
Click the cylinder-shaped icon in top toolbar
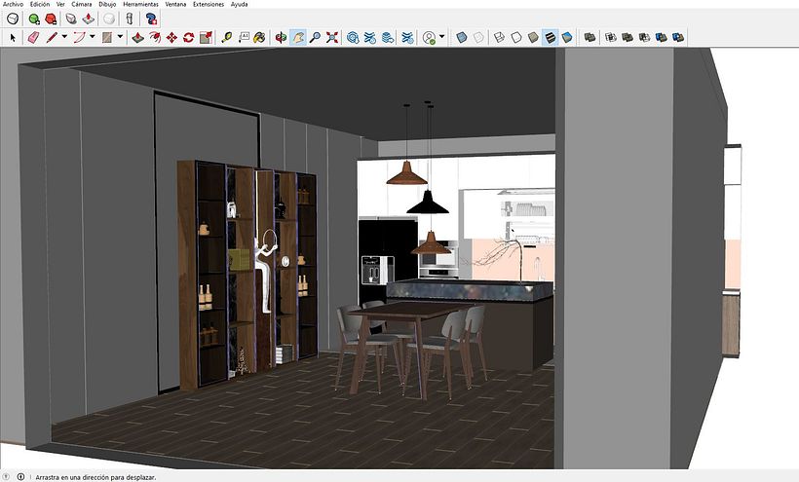(x=130, y=19)
